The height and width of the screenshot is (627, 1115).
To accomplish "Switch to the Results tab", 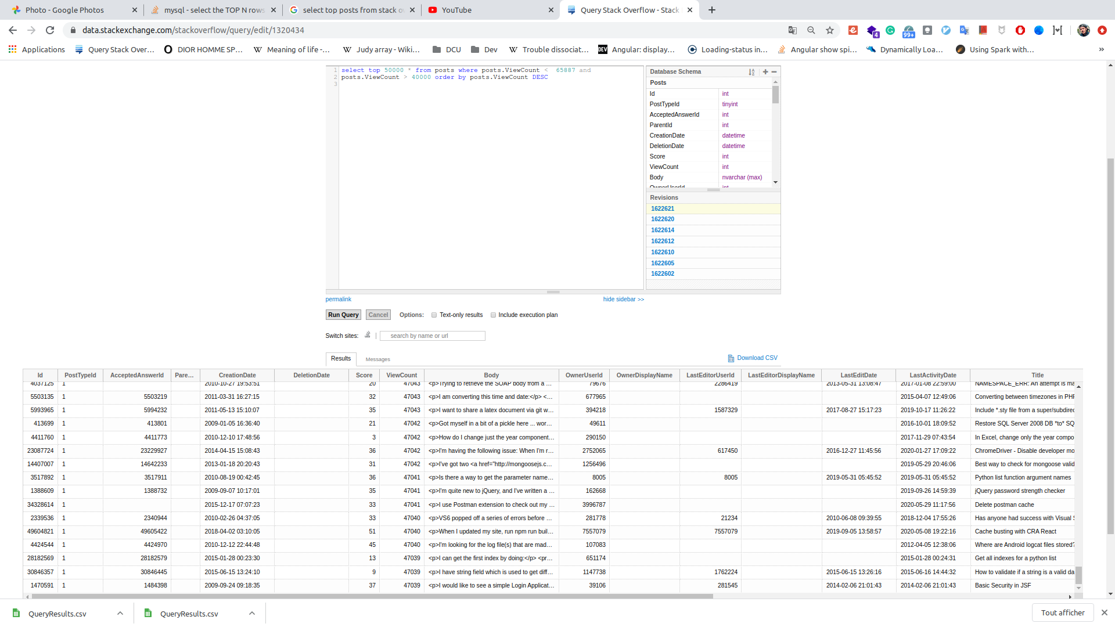I will (341, 358).
